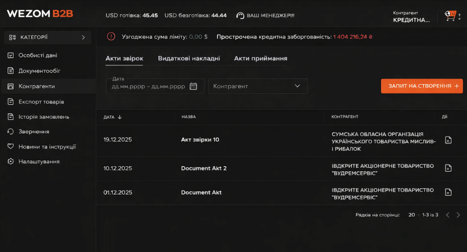Viewport: 467px width, 252px height.
Task: Go to previous page arrow
Action: [x=448, y=215]
